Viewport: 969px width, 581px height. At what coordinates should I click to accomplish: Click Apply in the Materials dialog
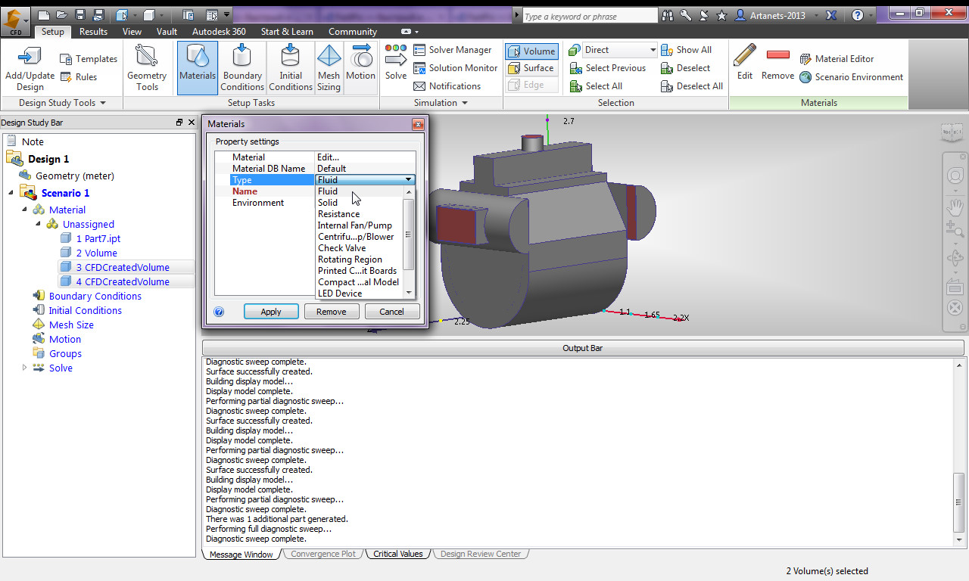pyautogui.click(x=271, y=312)
